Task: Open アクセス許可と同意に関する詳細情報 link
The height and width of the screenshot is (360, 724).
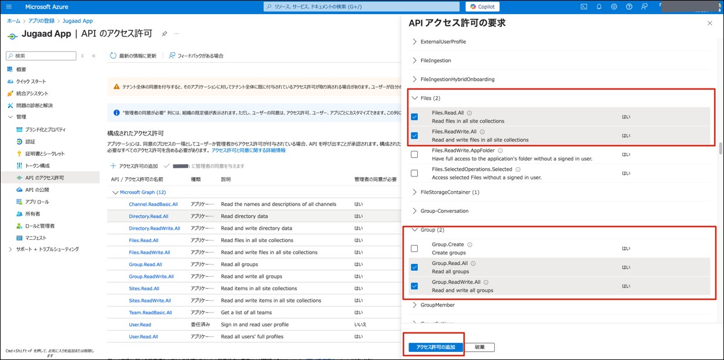Action: (249, 151)
